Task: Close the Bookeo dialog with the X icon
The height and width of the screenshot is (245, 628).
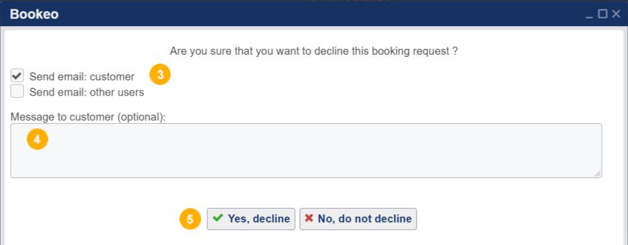Action: coord(617,14)
